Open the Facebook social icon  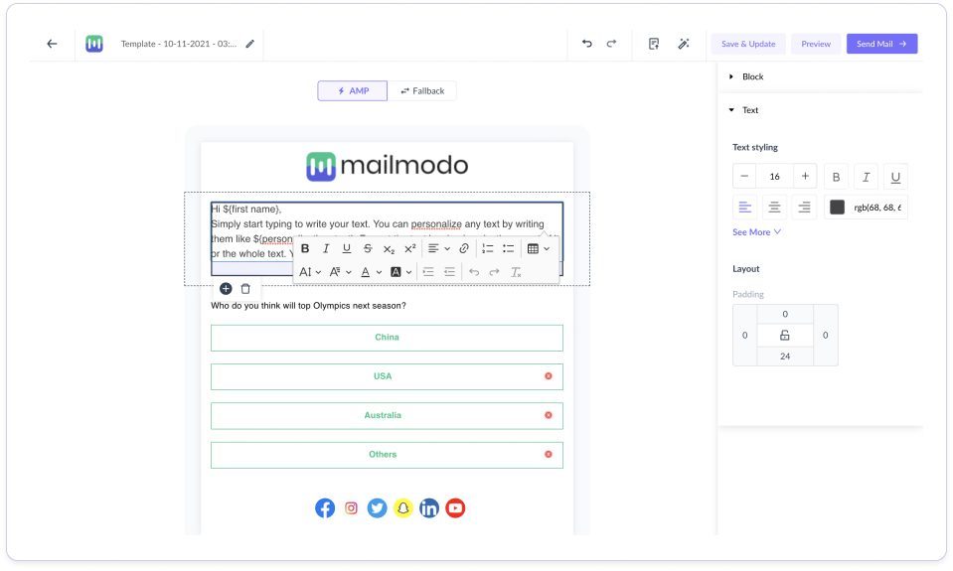325,507
